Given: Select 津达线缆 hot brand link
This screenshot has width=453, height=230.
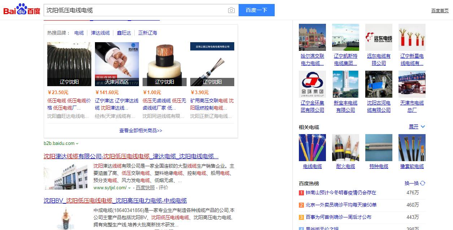Looking at the screenshot, I should (100, 33).
